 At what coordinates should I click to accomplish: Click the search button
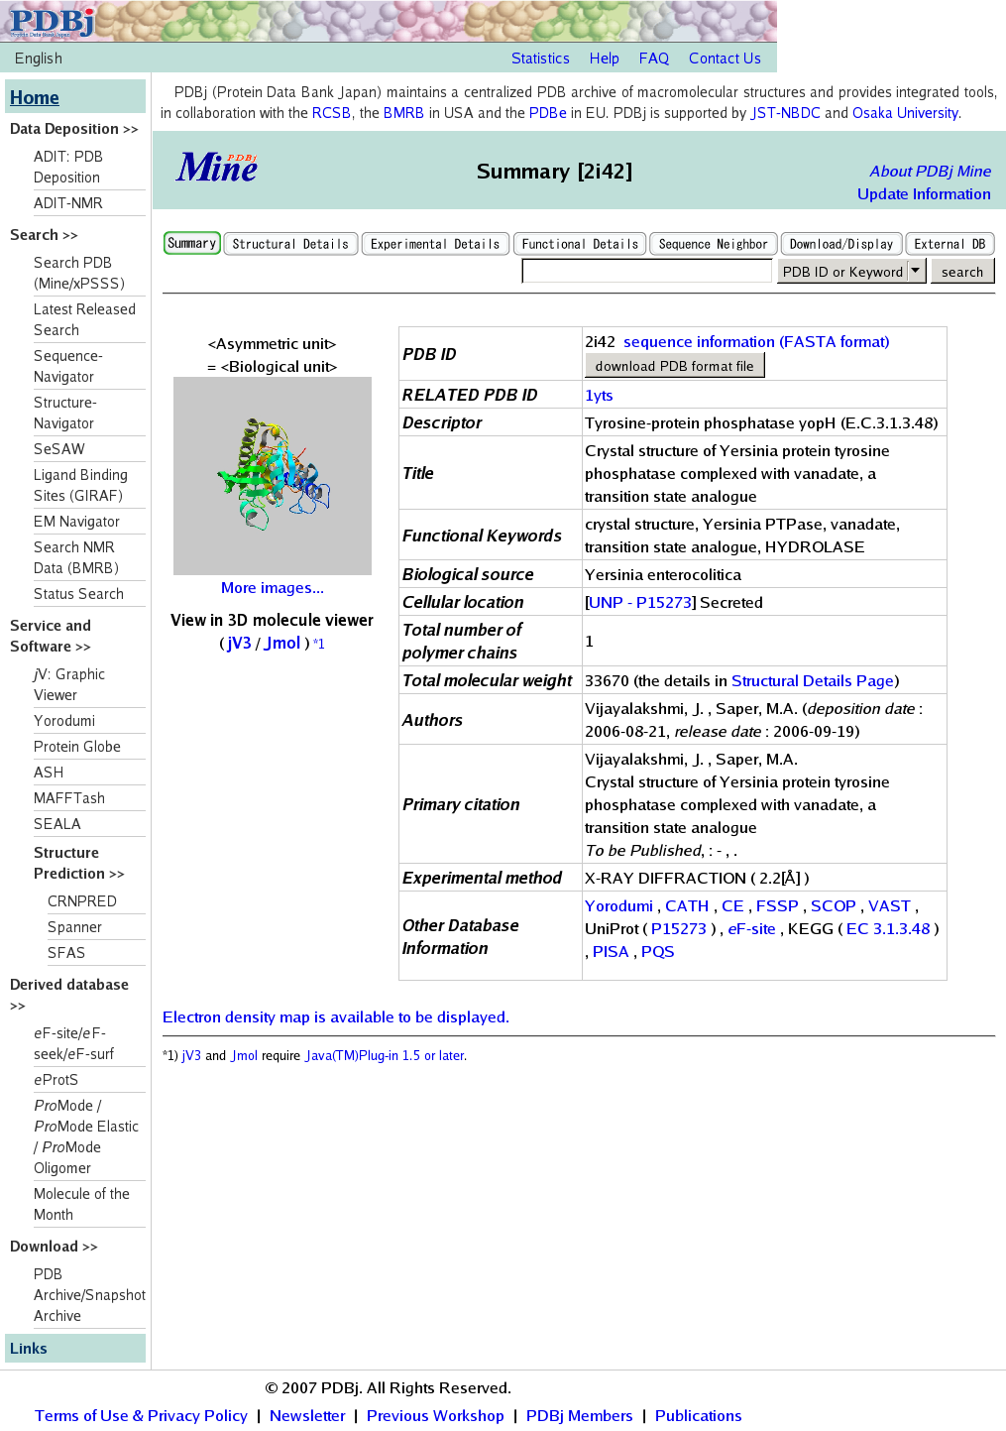(x=962, y=271)
